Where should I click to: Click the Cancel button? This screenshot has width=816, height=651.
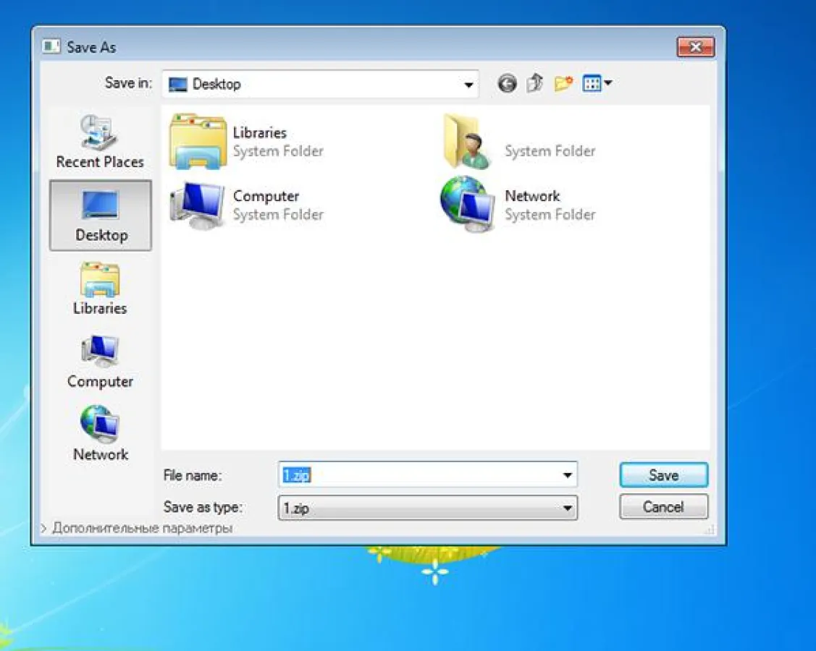click(x=663, y=507)
